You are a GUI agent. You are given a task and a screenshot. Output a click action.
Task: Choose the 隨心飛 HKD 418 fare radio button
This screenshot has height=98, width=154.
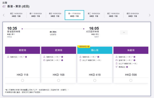point(95,80)
